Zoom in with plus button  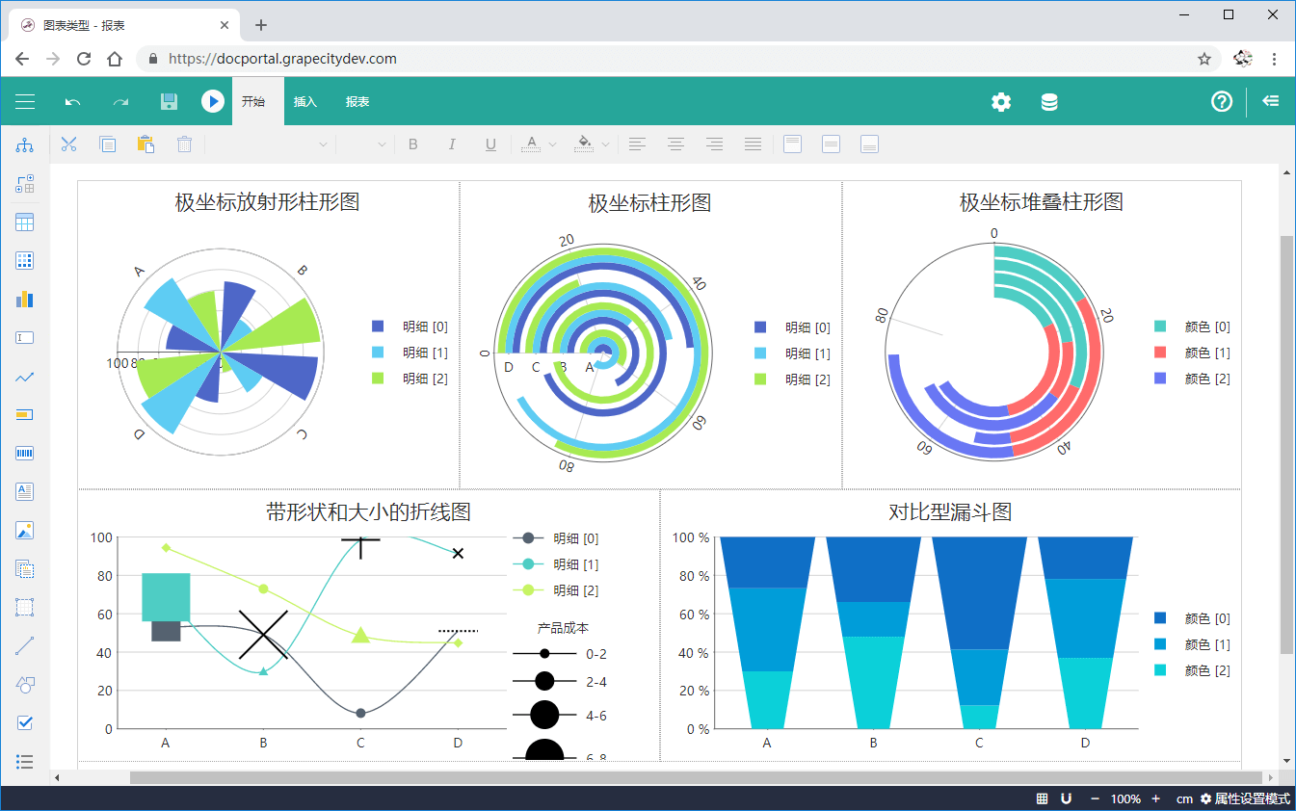[x=1155, y=798]
